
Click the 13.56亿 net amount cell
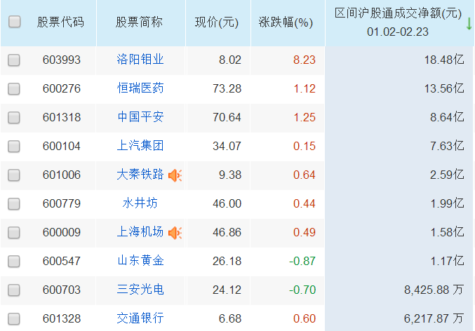444,89
